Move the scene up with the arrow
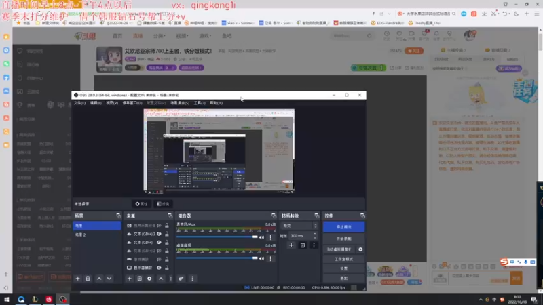 (x=99, y=279)
